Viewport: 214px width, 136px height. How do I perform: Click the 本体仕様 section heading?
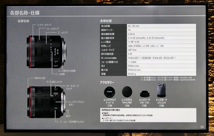point(106,21)
